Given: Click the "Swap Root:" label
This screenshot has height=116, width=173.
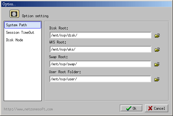Looking at the screenshot, I should 58,57.
